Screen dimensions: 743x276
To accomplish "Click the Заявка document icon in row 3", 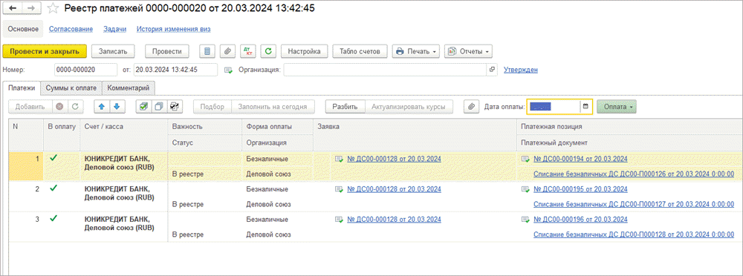I will coord(340,220).
